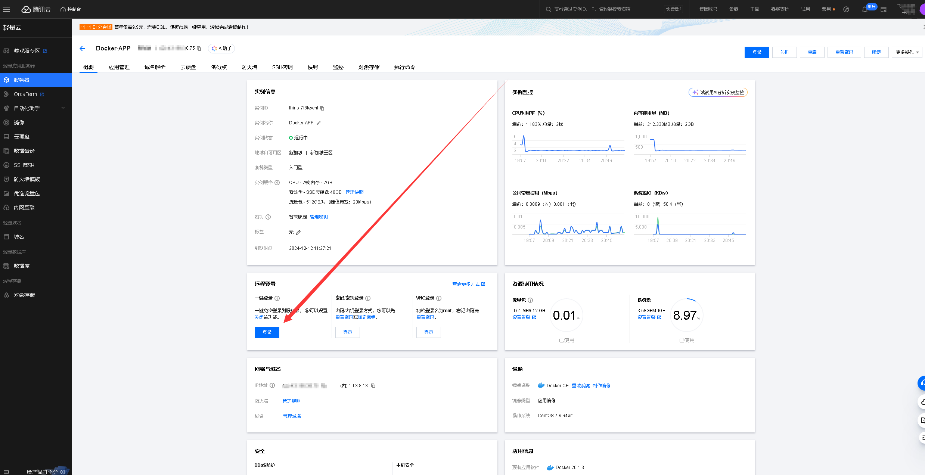Edit the instance name with pencil icon
Screen dimensions: 925x475
tap(319, 123)
